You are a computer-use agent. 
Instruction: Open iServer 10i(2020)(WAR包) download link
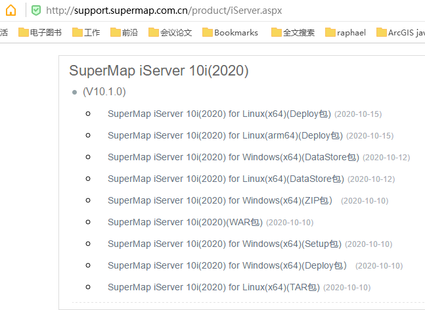click(185, 222)
